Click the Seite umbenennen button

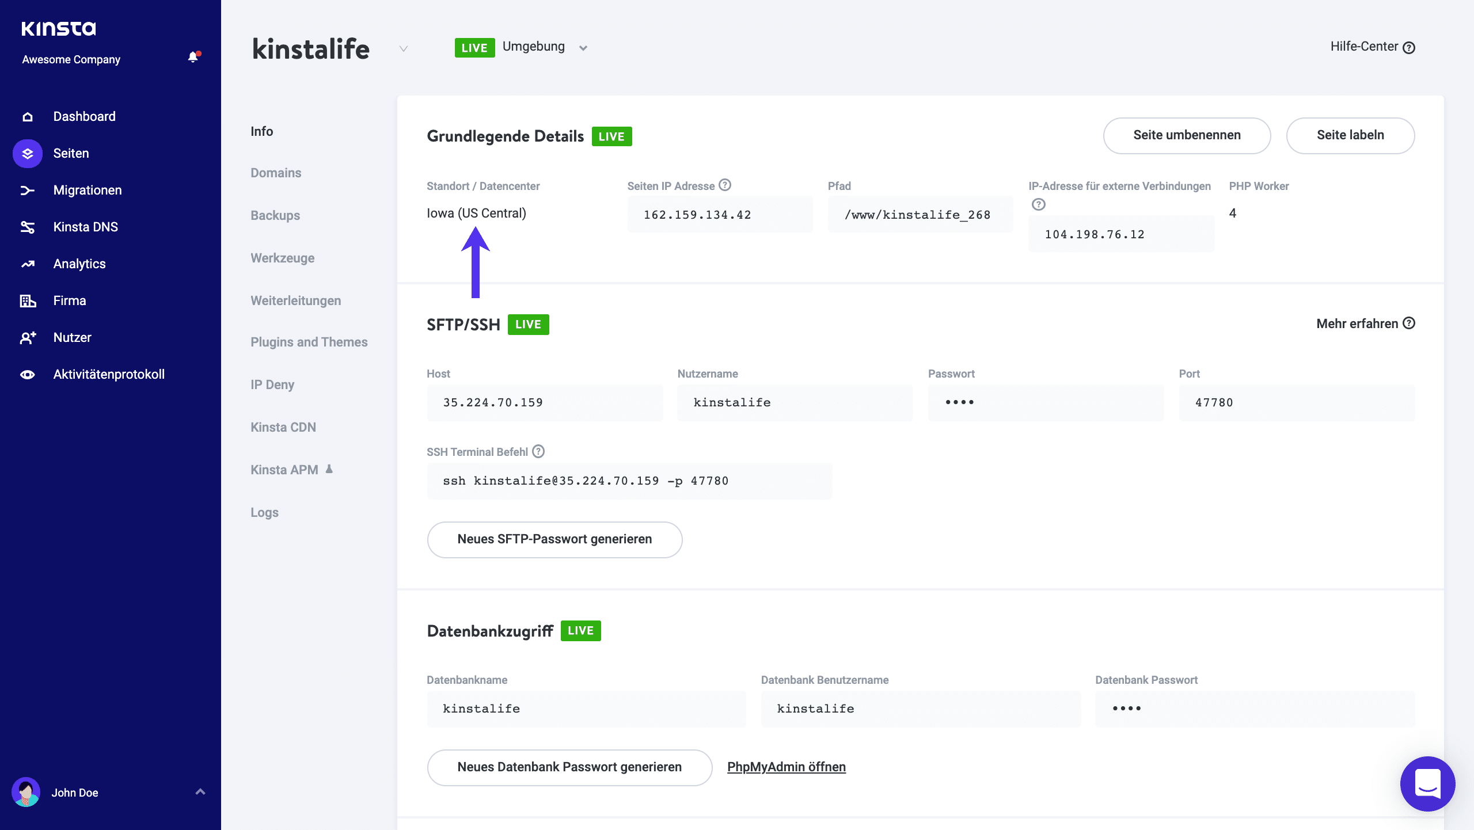[x=1187, y=135]
